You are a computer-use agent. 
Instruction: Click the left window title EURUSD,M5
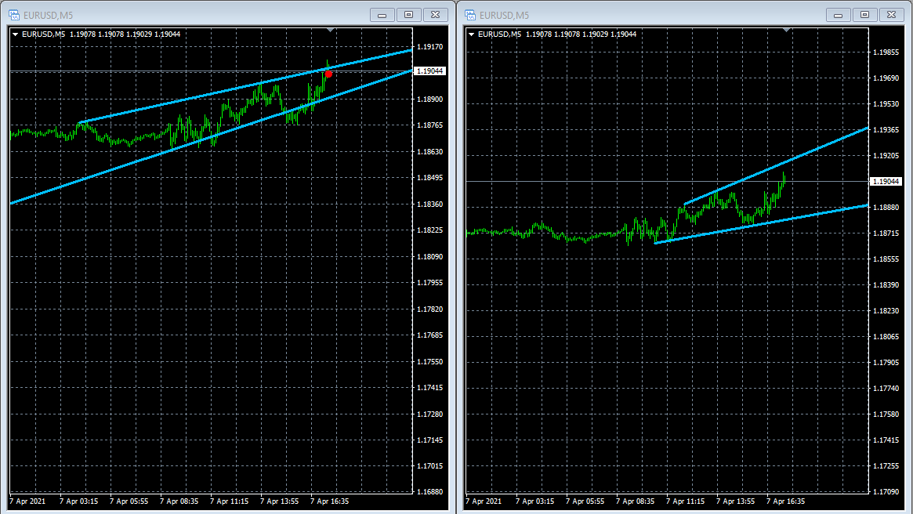(49, 16)
